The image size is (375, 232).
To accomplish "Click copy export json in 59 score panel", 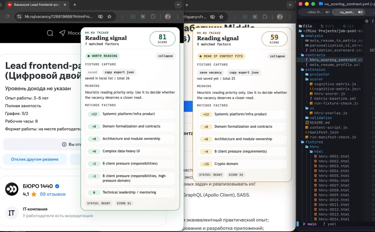I will (244, 72).
